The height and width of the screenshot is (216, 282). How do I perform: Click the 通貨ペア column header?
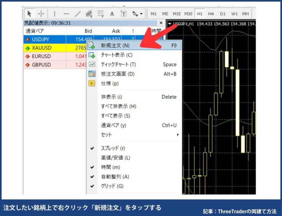[45, 31]
